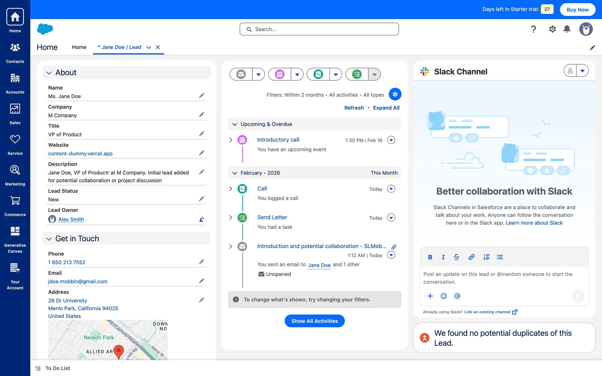The width and height of the screenshot is (602, 376).
Task: Insert emoji in Slack message box
Action: 443,296
